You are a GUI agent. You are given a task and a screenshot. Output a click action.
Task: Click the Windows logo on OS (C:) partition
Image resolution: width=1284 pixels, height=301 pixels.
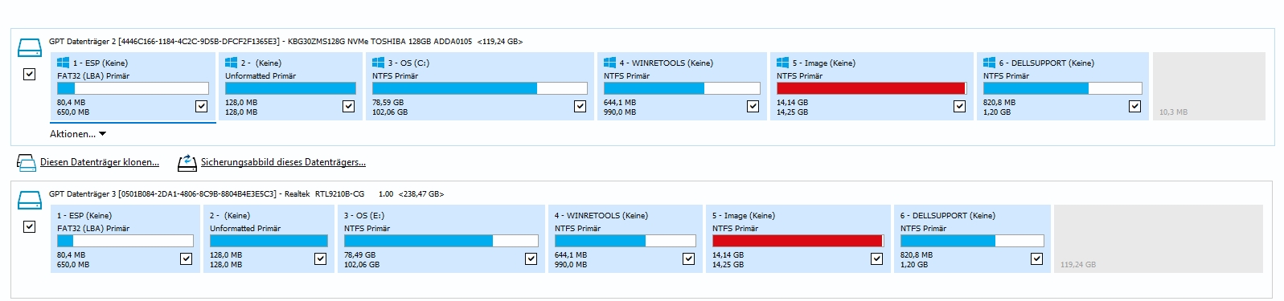point(379,62)
